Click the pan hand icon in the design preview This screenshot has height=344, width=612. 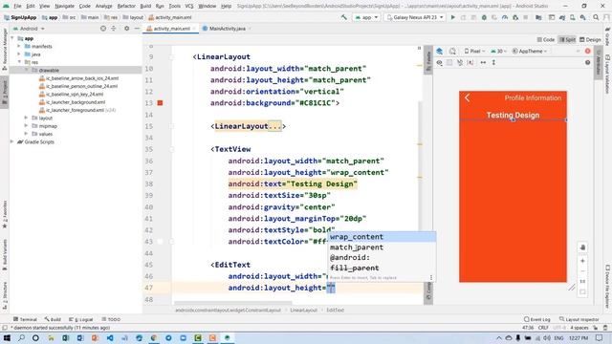[x=582, y=247]
